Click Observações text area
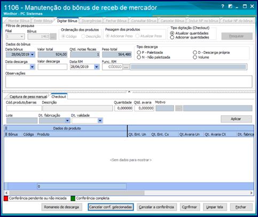This screenshot has width=258, height=217. click(x=129, y=82)
